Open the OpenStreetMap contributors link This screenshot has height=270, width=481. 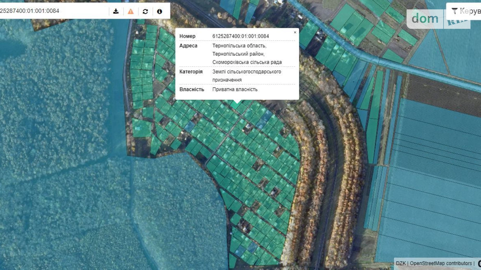coord(441,263)
